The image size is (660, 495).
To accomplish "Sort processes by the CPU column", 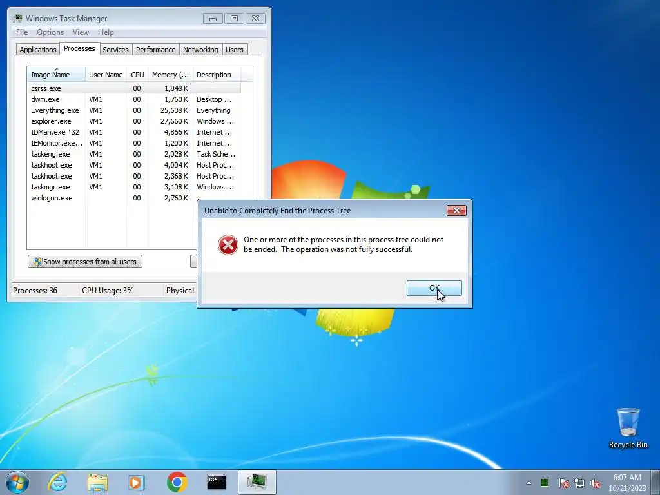I will click(x=137, y=75).
